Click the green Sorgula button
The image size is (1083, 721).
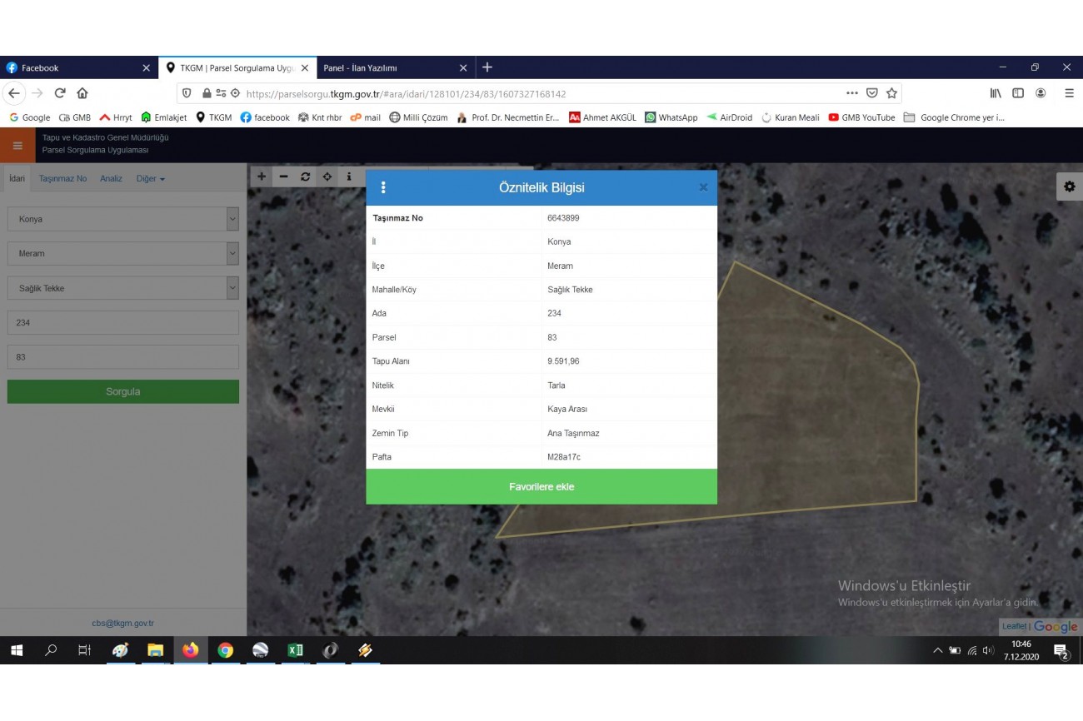tap(122, 392)
